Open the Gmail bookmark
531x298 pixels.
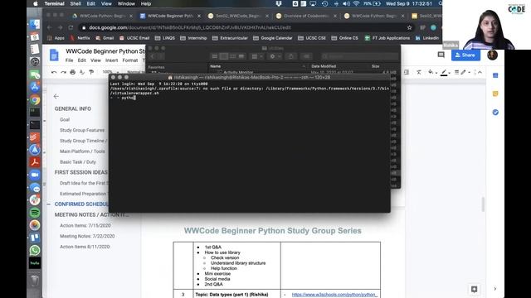point(105,38)
